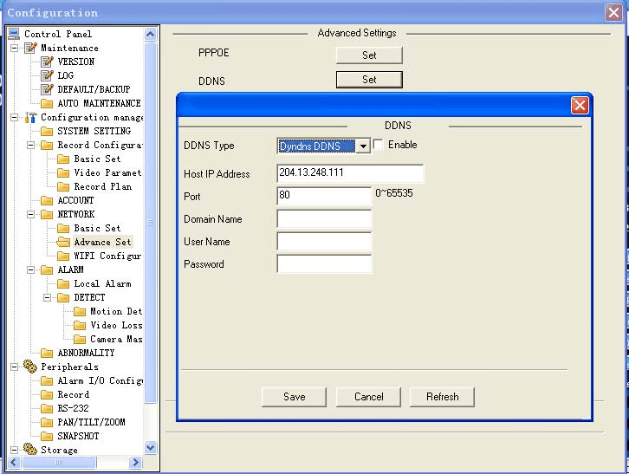Click the PPPOE Set button
Screen dimensions: 629x474
click(369, 55)
